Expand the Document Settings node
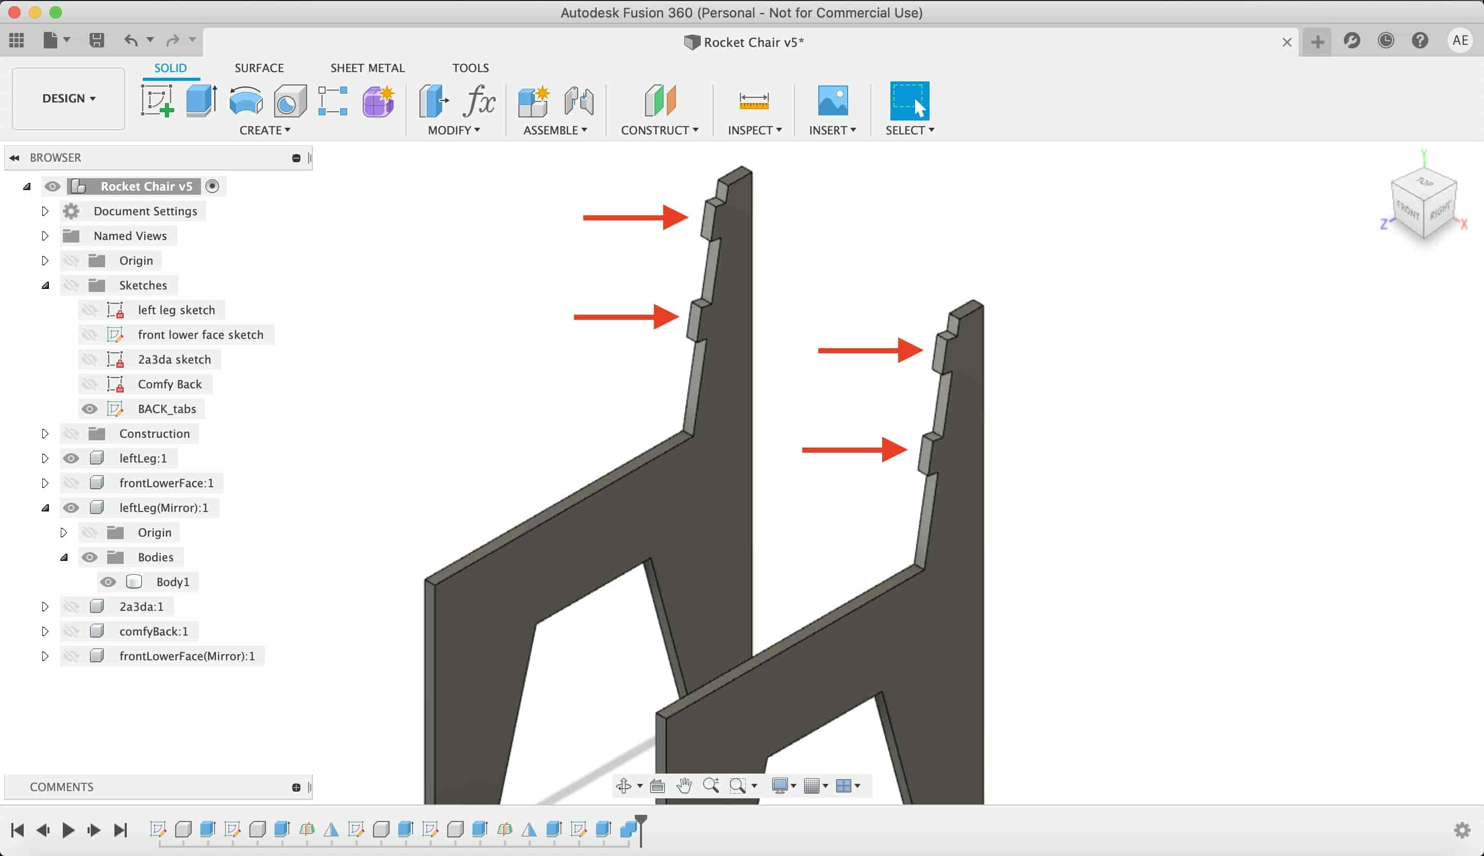The height and width of the screenshot is (856, 1484). pyautogui.click(x=45, y=211)
